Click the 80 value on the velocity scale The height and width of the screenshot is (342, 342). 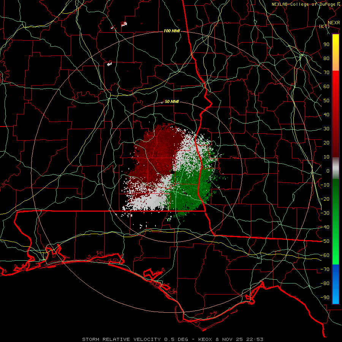pyautogui.click(x=326, y=59)
